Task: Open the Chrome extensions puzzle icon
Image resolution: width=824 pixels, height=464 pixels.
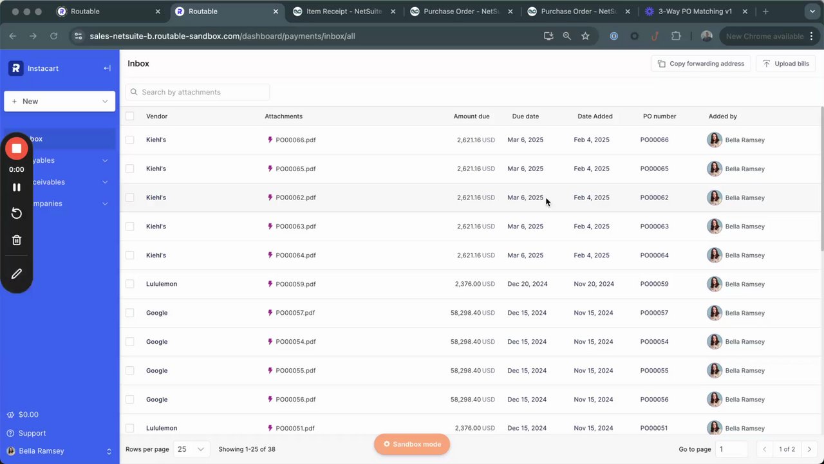Action: tap(676, 36)
